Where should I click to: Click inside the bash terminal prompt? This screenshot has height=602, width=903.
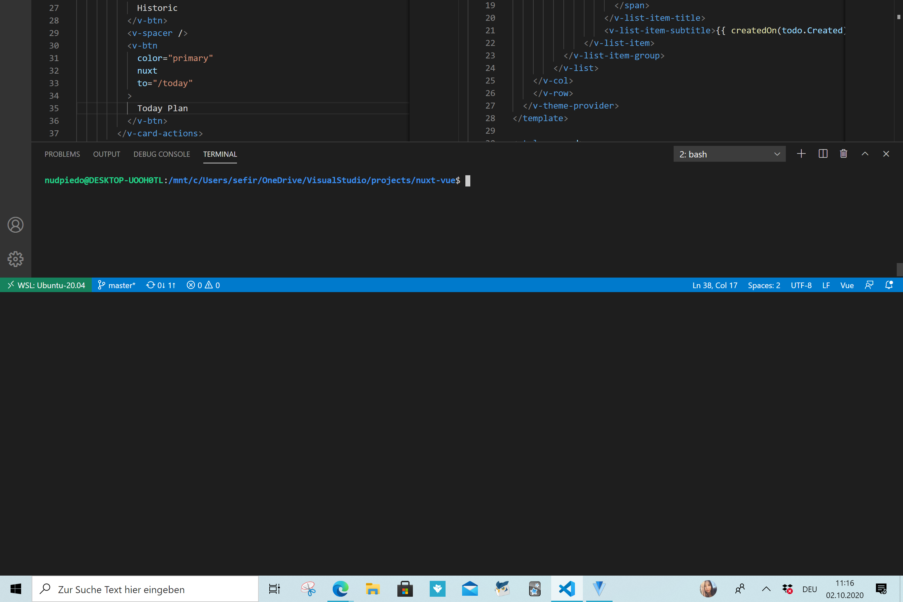coord(468,181)
